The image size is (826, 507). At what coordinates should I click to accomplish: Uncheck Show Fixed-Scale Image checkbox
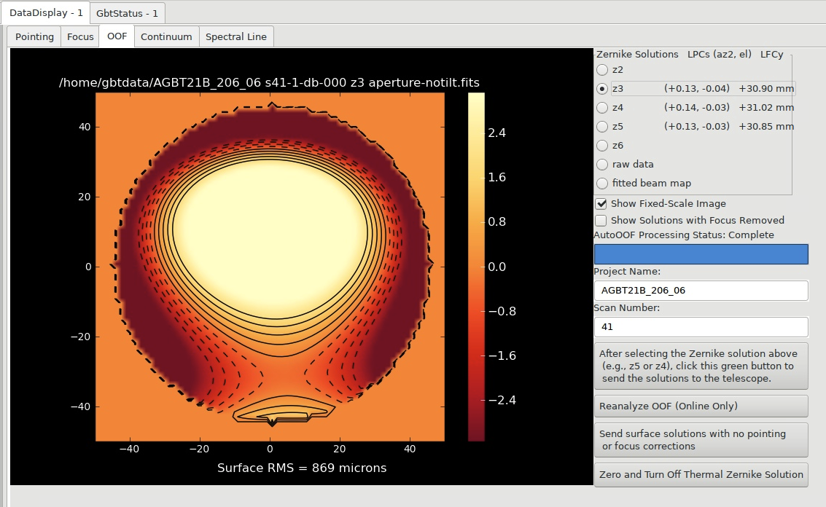[x=601, y=204]
